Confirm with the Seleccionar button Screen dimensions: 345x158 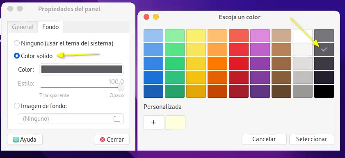coord(311,139)
